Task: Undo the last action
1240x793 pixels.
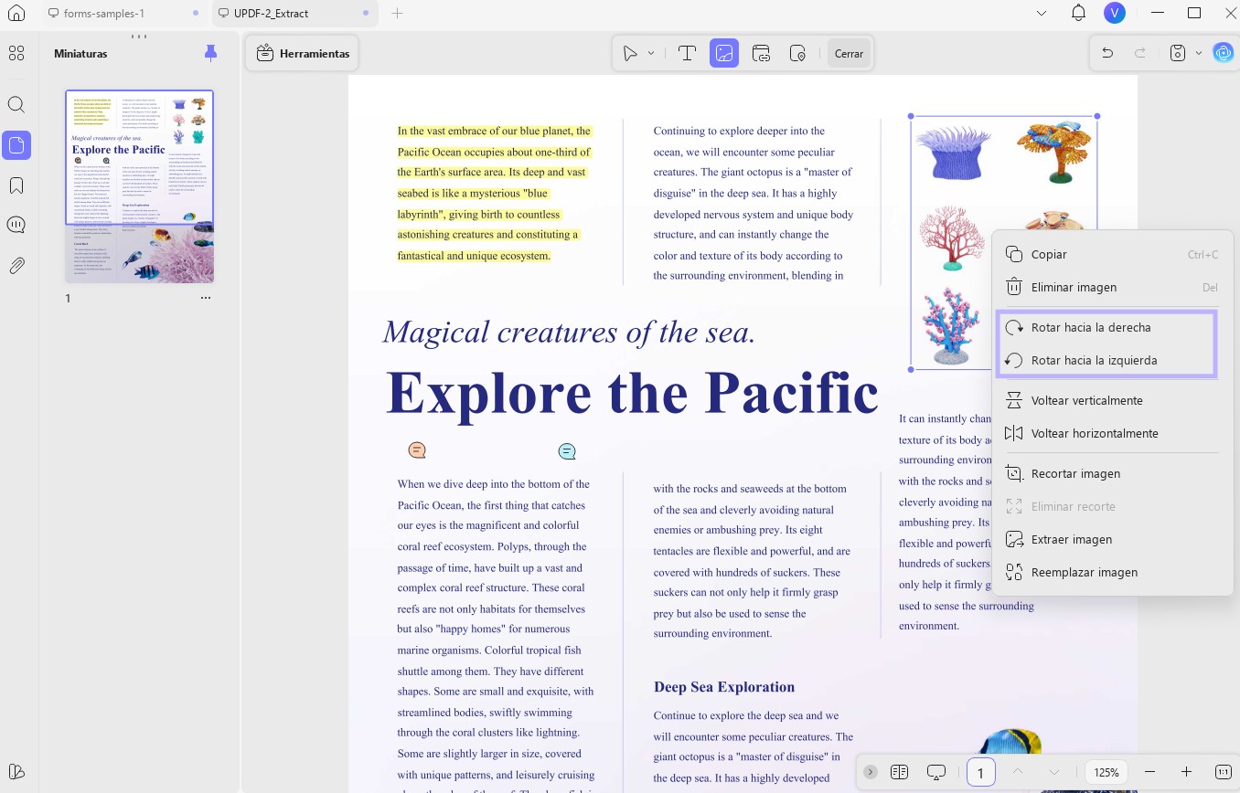Action: point(1107,53)
